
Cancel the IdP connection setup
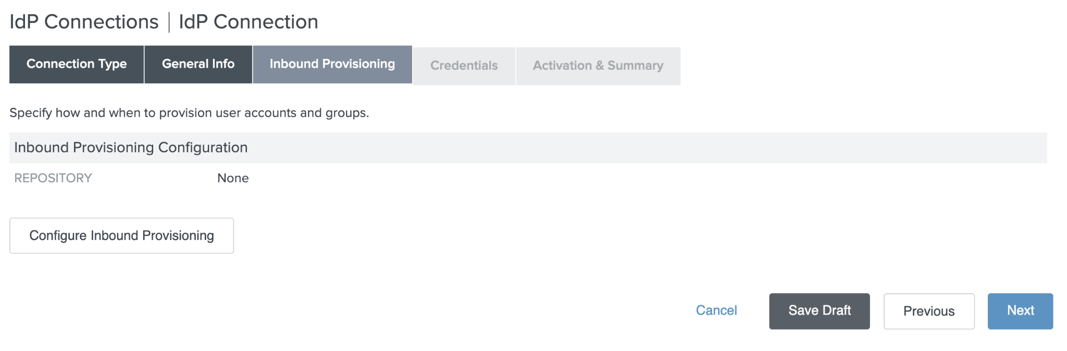click(716, 310)
